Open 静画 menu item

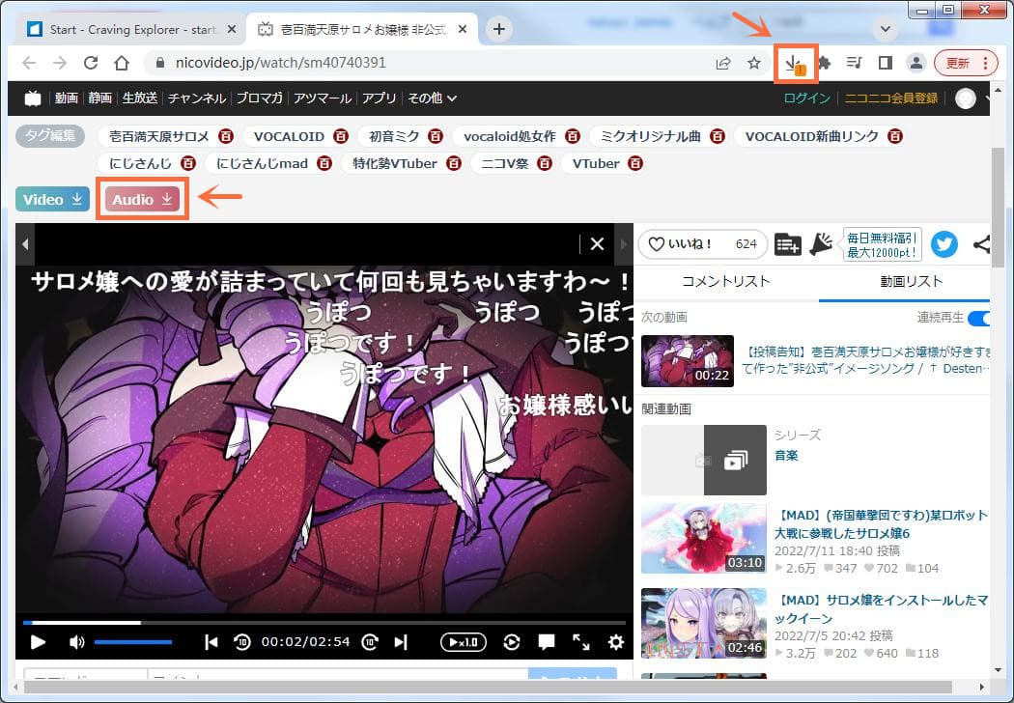coord(99,98)
